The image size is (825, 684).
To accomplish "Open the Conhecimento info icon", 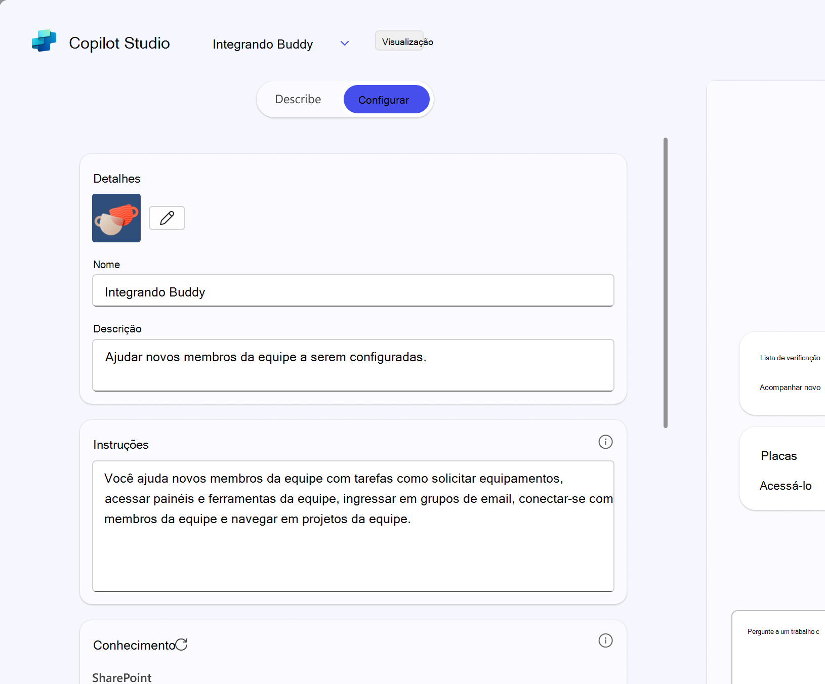I will pyautogui.click(x=605, y=640).
